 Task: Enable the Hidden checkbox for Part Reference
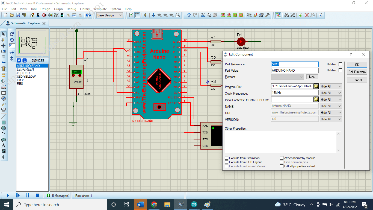pyautogui.click(x=340, y=64)
